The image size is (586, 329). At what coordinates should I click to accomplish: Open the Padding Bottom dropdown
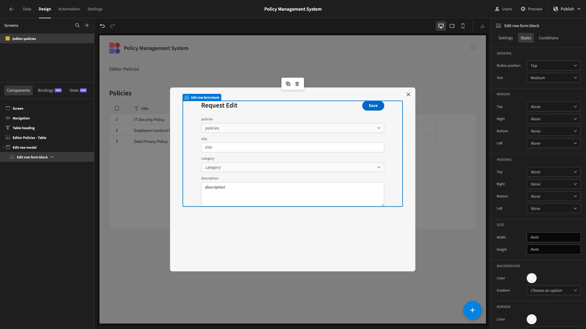[554, 196]
